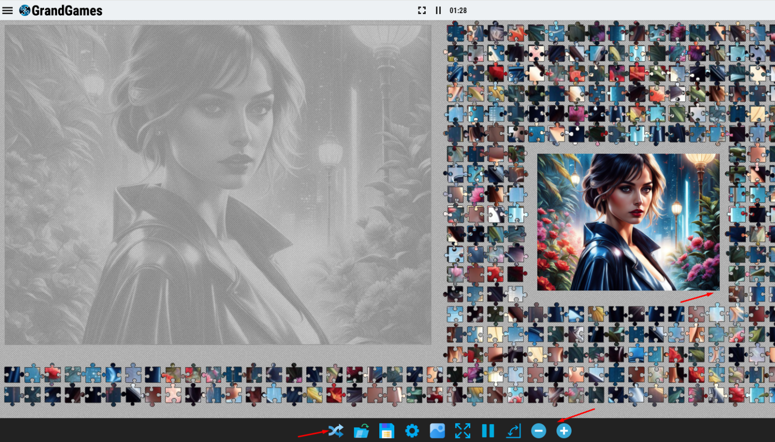Click the GrandGames logo
This screenshot has height=442, width=775.
61,10
